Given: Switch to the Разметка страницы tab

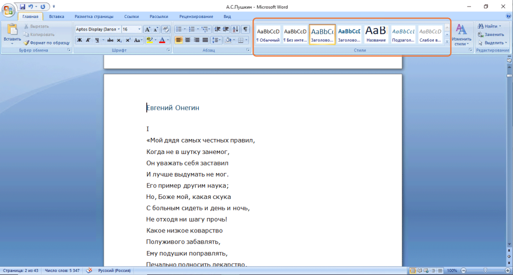Looking at the screenshot, I should click(x=94, y=16).
